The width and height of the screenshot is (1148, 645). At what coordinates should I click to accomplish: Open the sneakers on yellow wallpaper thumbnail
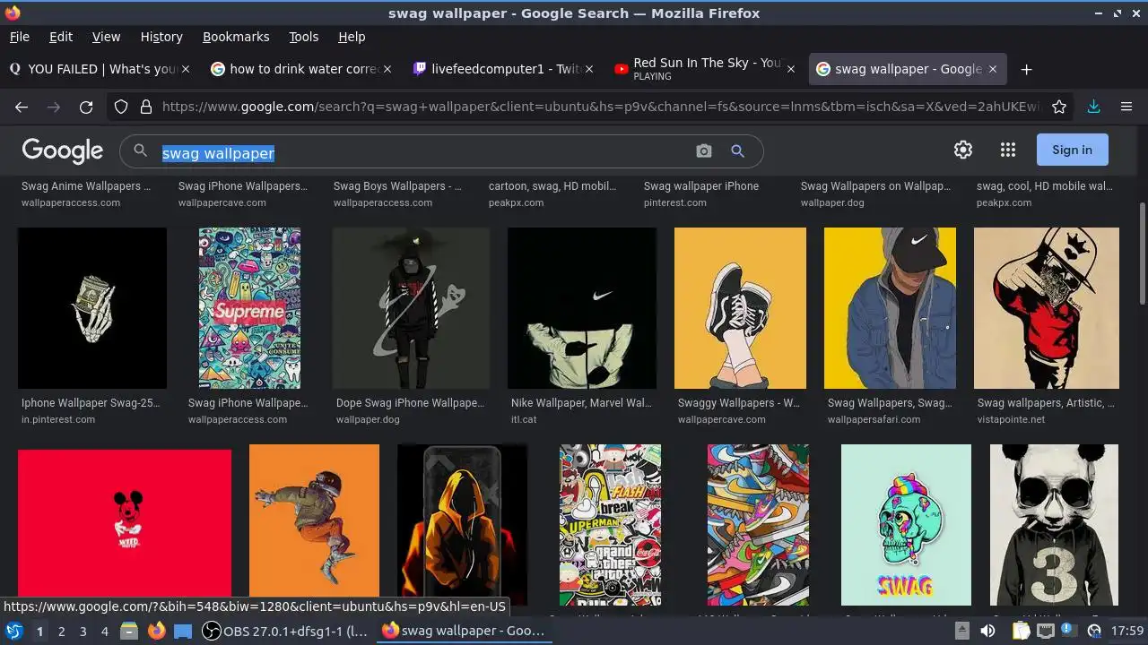click(740, 308)
